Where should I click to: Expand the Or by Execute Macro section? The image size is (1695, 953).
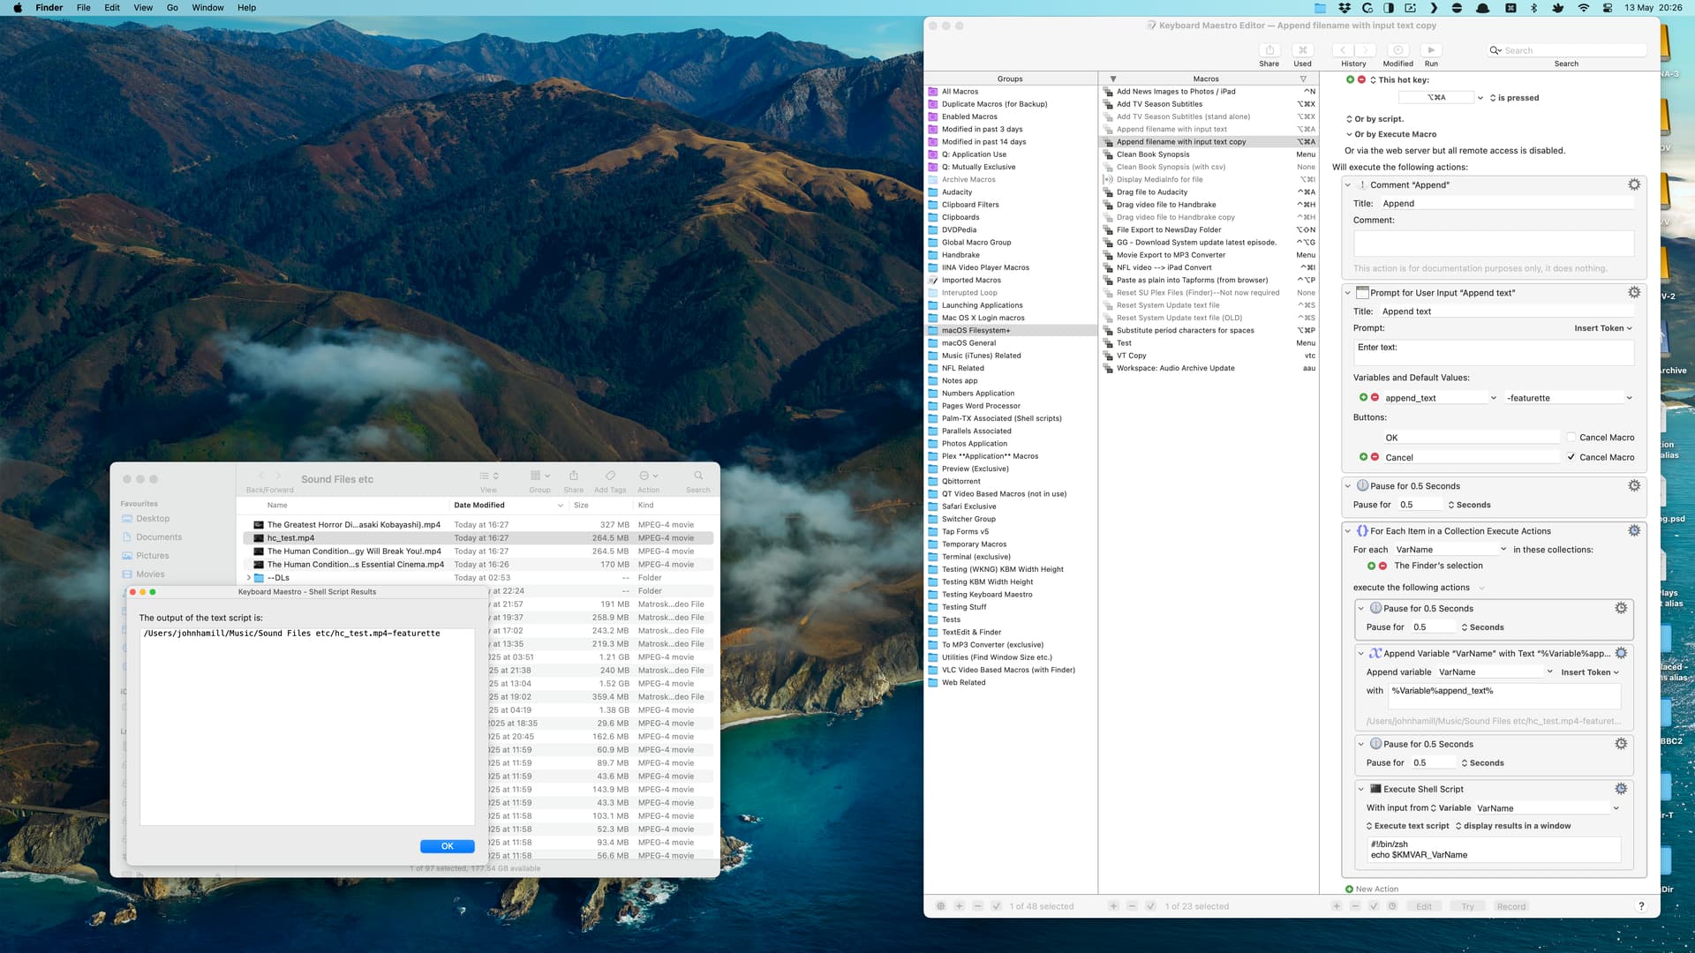(x=1349, y=134)
